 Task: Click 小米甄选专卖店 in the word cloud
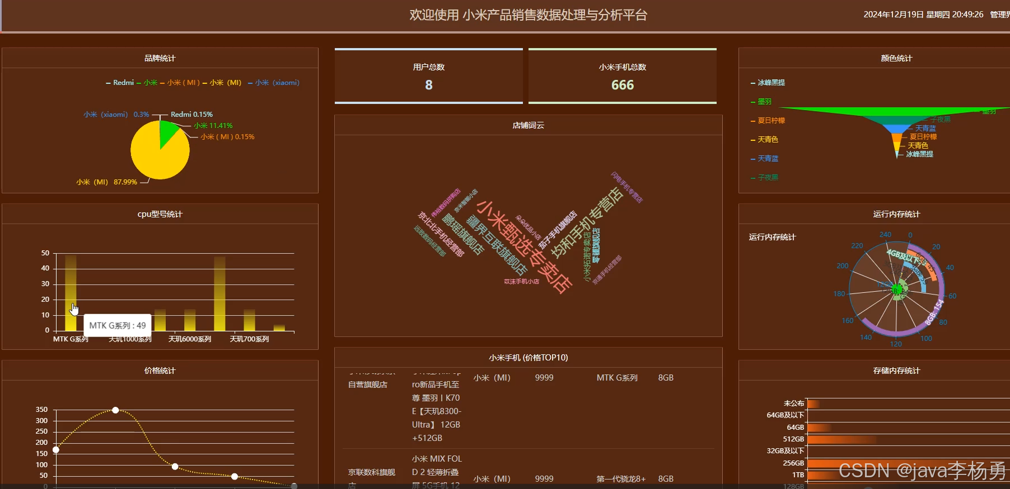[523, 247]
